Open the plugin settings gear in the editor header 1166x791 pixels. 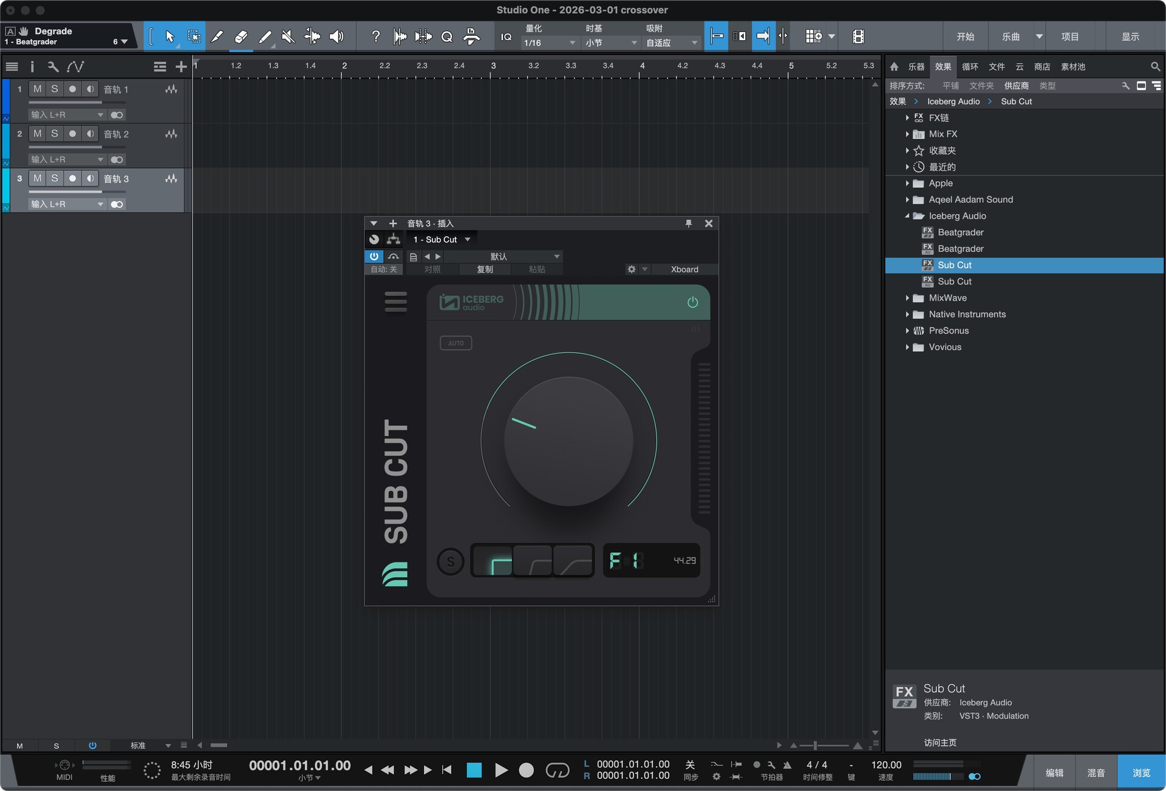pos(632,269)
